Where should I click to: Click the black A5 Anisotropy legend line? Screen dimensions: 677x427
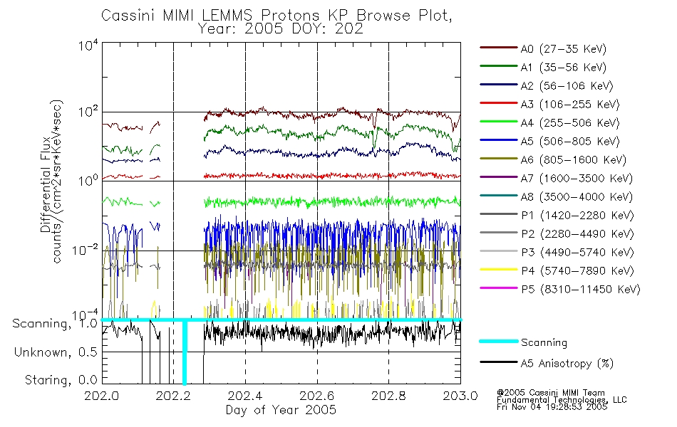(x=498, y=362)
